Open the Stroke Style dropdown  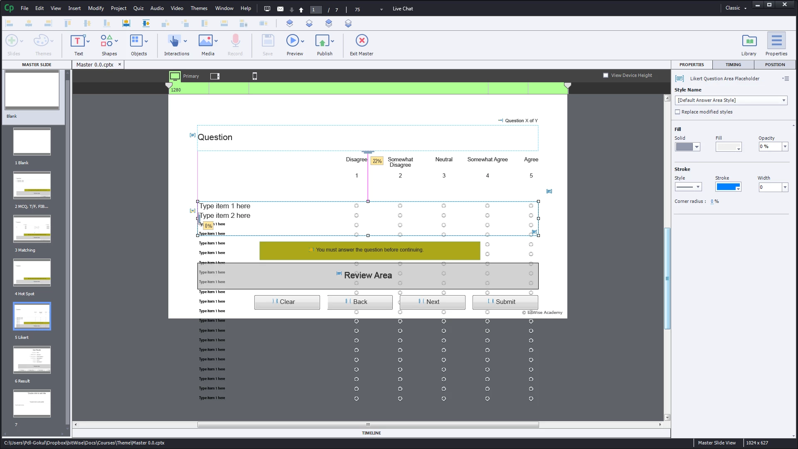[698, 187]
